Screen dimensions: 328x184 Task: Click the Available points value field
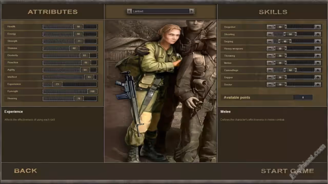(x=303, y=97)
